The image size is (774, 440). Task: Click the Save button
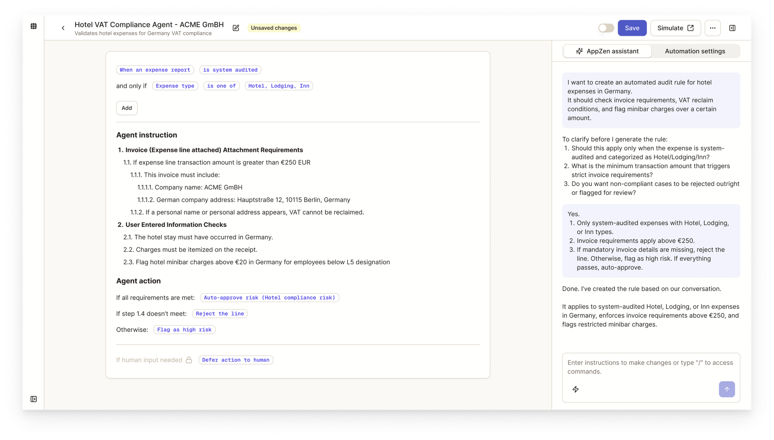point(632,28)
